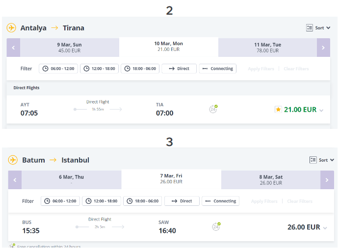Show earlier dates before 6 Mar
The height and width of the screenshot is (248, 338).
15,180
